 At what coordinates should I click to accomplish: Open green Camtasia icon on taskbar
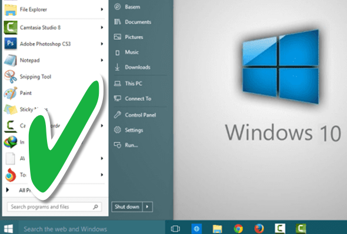301,229
